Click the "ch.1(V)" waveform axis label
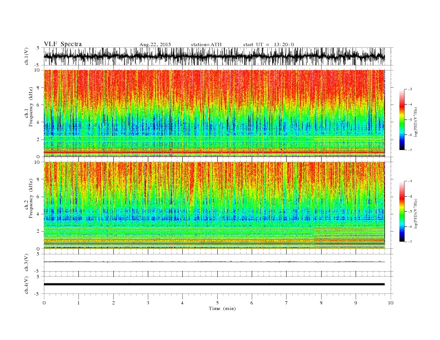The image size is (440, 340). [x=27, y=56]
